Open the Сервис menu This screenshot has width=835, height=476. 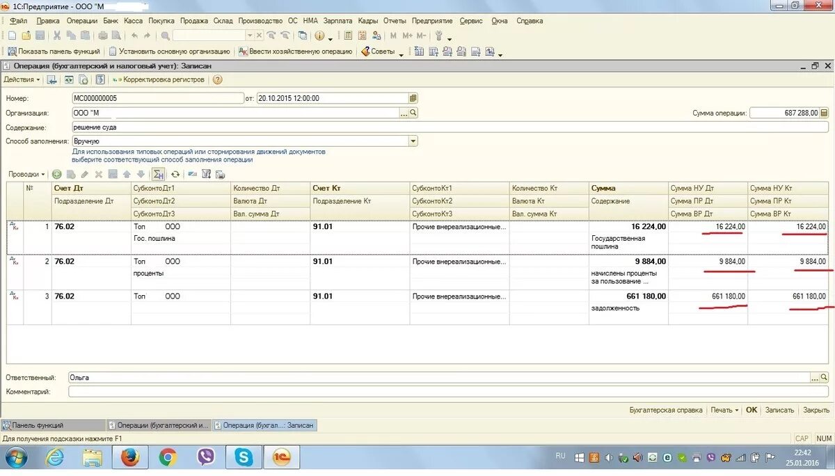tap(471, 21)
